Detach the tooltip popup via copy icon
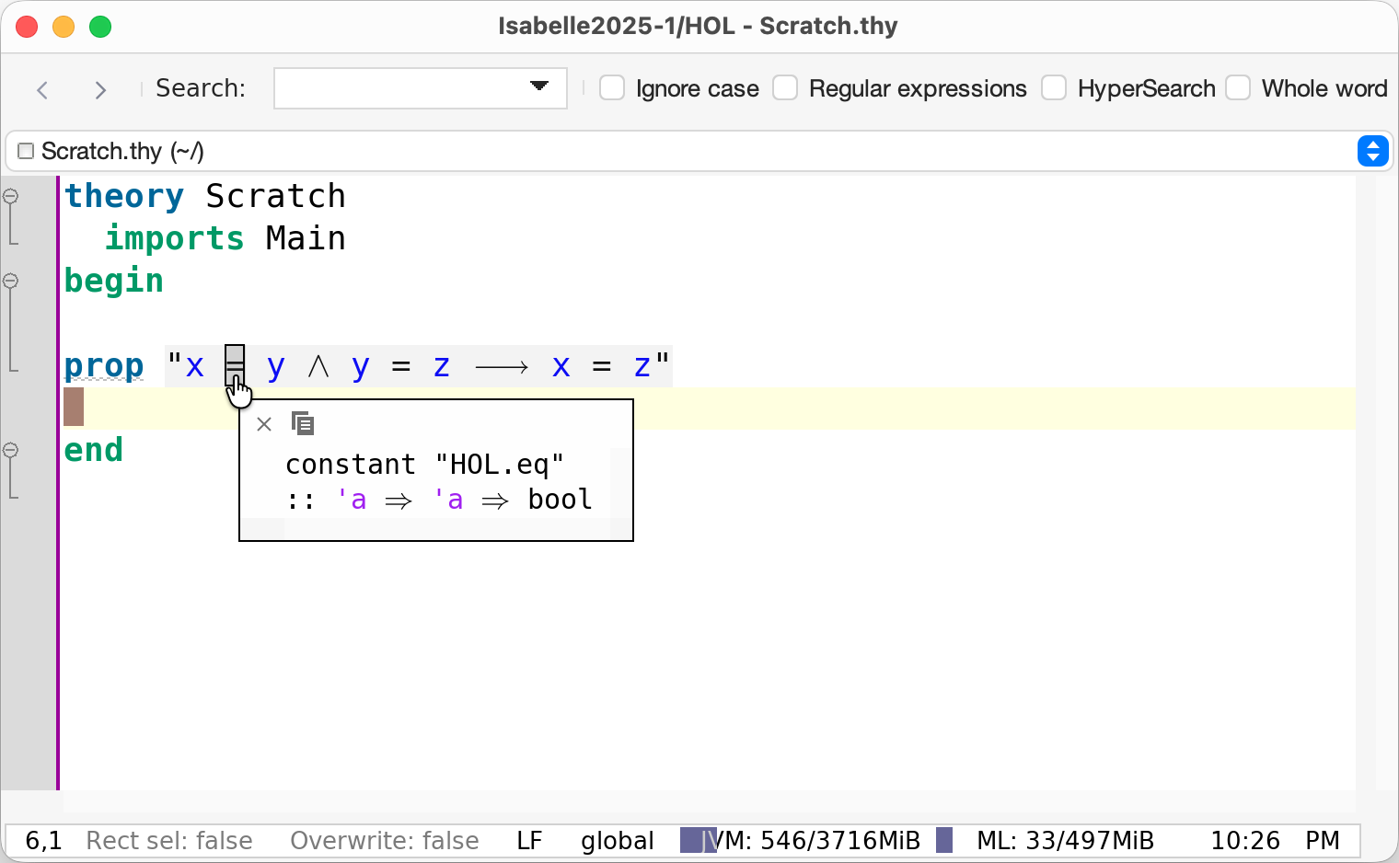Screen dimensions: 1399x863 pyautogui.click(x=303, y=423)
